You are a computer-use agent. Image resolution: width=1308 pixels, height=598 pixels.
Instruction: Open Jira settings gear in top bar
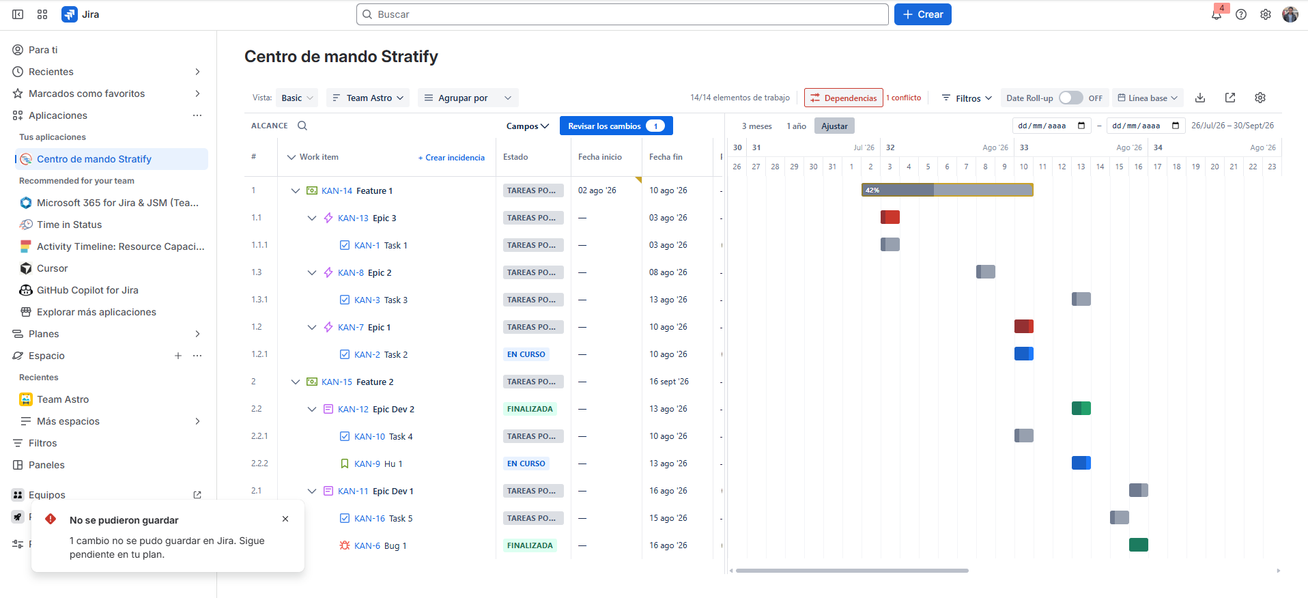click(x=1266, y=14)
